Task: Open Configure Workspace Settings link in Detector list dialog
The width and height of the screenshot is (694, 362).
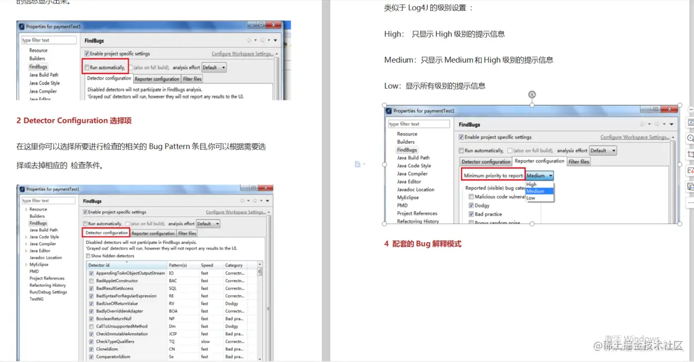Action: pos(235,212)
